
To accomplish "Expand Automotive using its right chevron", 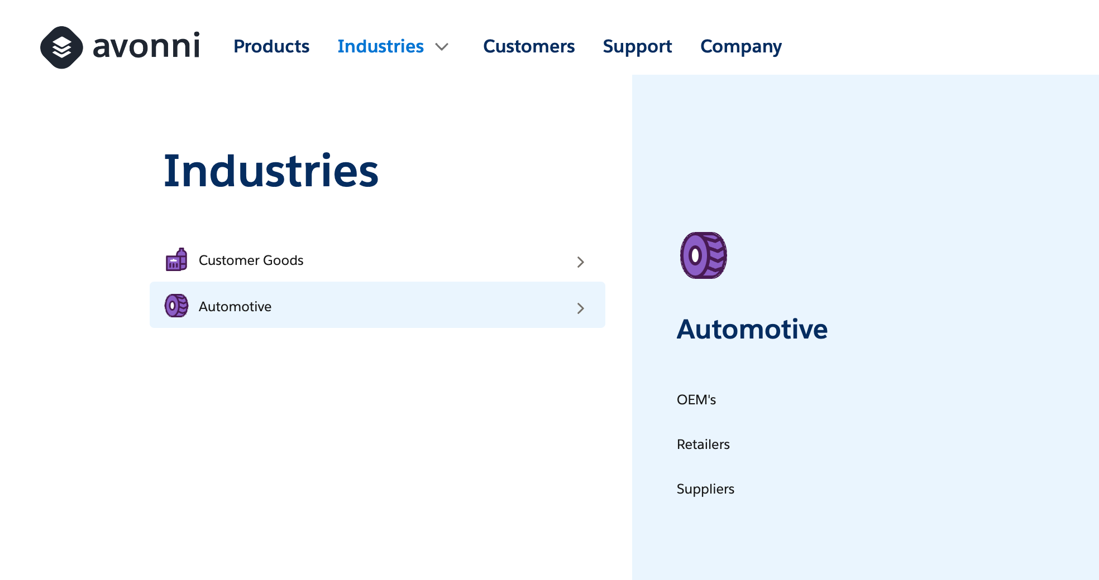I will [x=580, y=308].
